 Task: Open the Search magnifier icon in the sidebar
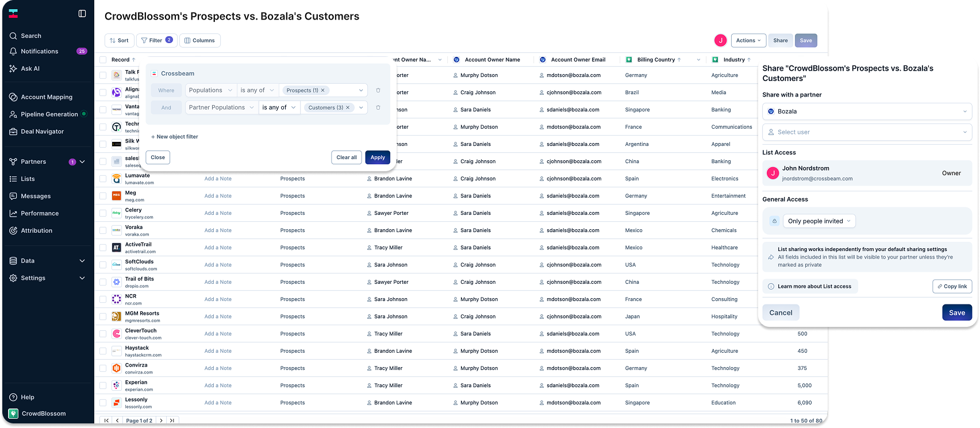[x=13, y=36]
